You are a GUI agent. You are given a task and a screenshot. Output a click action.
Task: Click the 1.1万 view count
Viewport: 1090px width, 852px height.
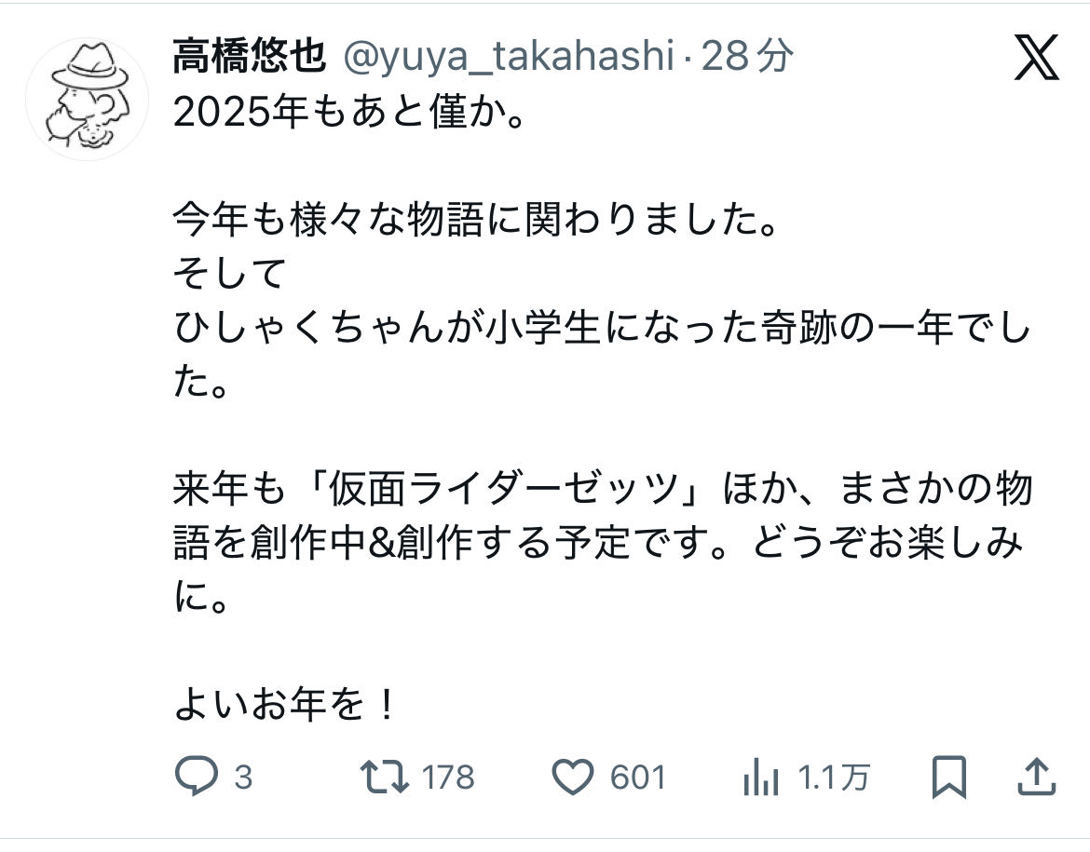click(833, 778)
